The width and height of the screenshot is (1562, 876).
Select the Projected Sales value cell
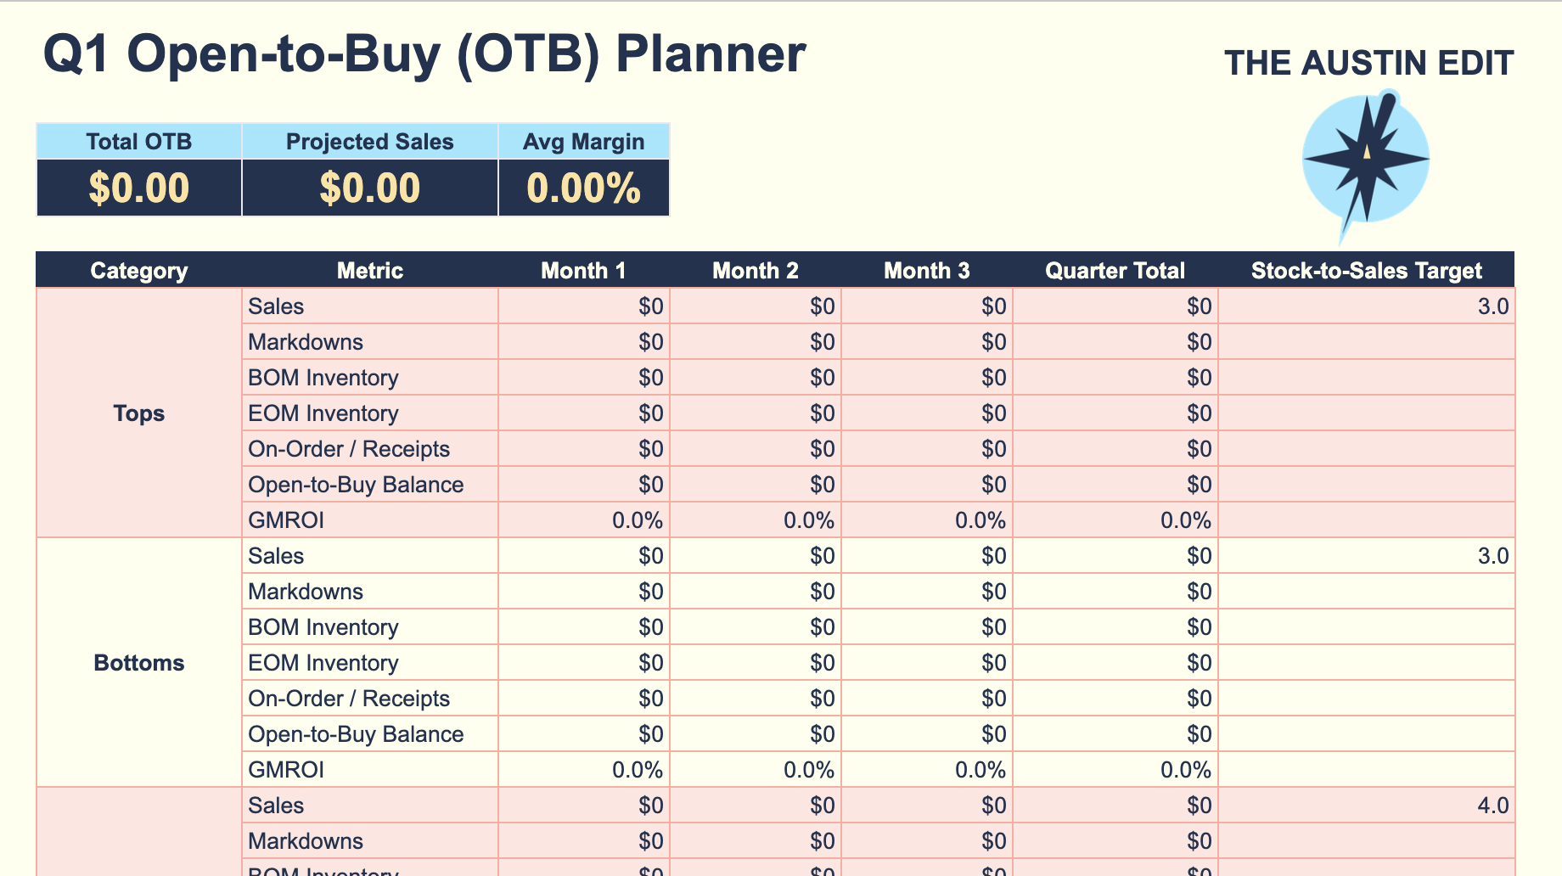[x=370, y=188]
